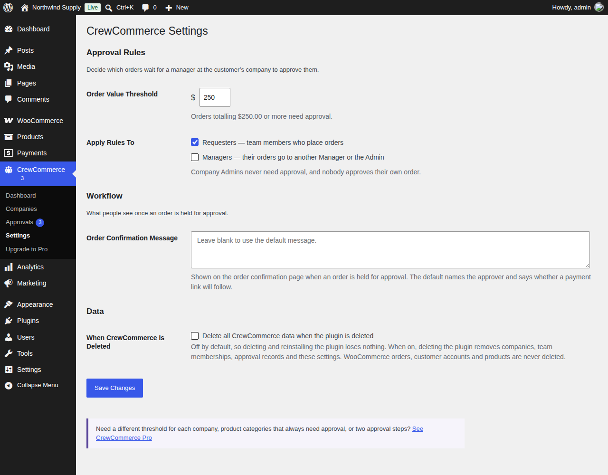This screenshot has height=475, width=608.
Task: Open the Comments menu item in sidebar
Action: point(38,99)
